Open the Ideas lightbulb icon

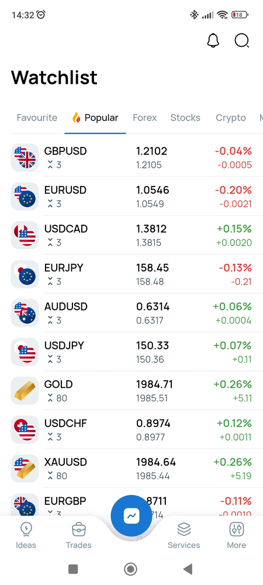pos(26,529)
